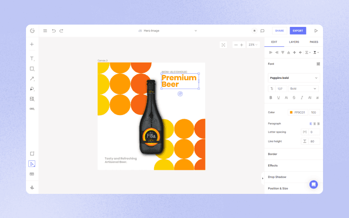Set paragraph alignment to left
349x218 pixels.
click(311, 124)
